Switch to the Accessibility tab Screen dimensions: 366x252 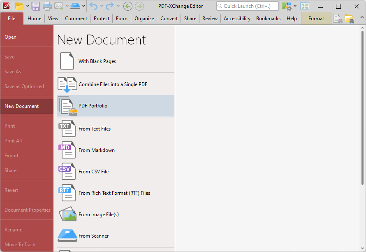pyautogui.click(x=237, y=19)
